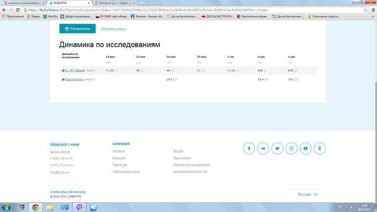Click the Задать вопрос врачу link
Screen dimensions: 377x212
pyautogui.click(x=126, y=171)
